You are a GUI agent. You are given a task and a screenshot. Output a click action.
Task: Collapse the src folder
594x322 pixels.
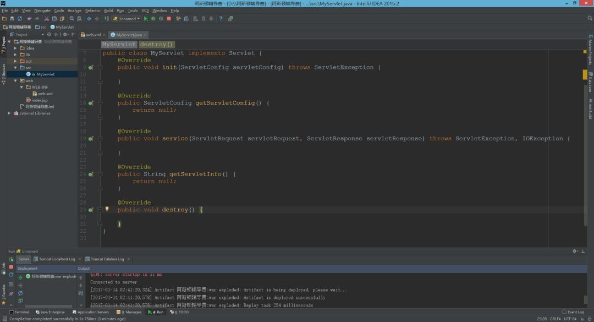point(15,68)
